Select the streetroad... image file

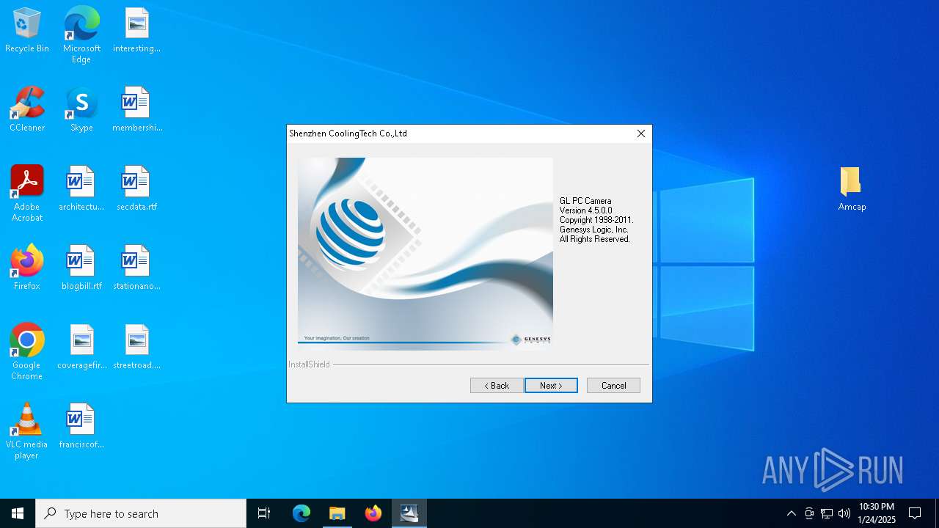tap(136, 348)
